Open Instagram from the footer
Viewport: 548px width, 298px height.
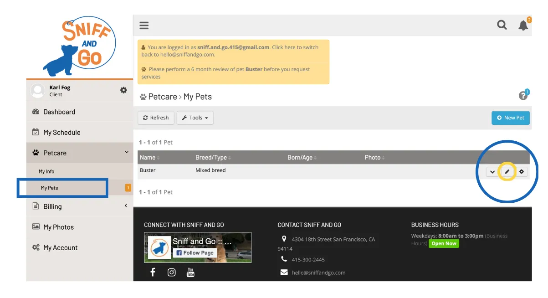(x=171, y=272)
